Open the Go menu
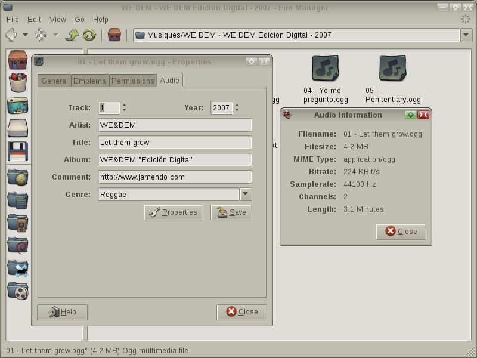 [x=79, y=20]
